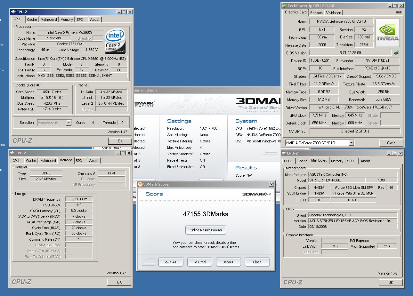Click OK in the CPU-Z mainboard window
Viewport: 413px width, 296px height.
point(391,282)
